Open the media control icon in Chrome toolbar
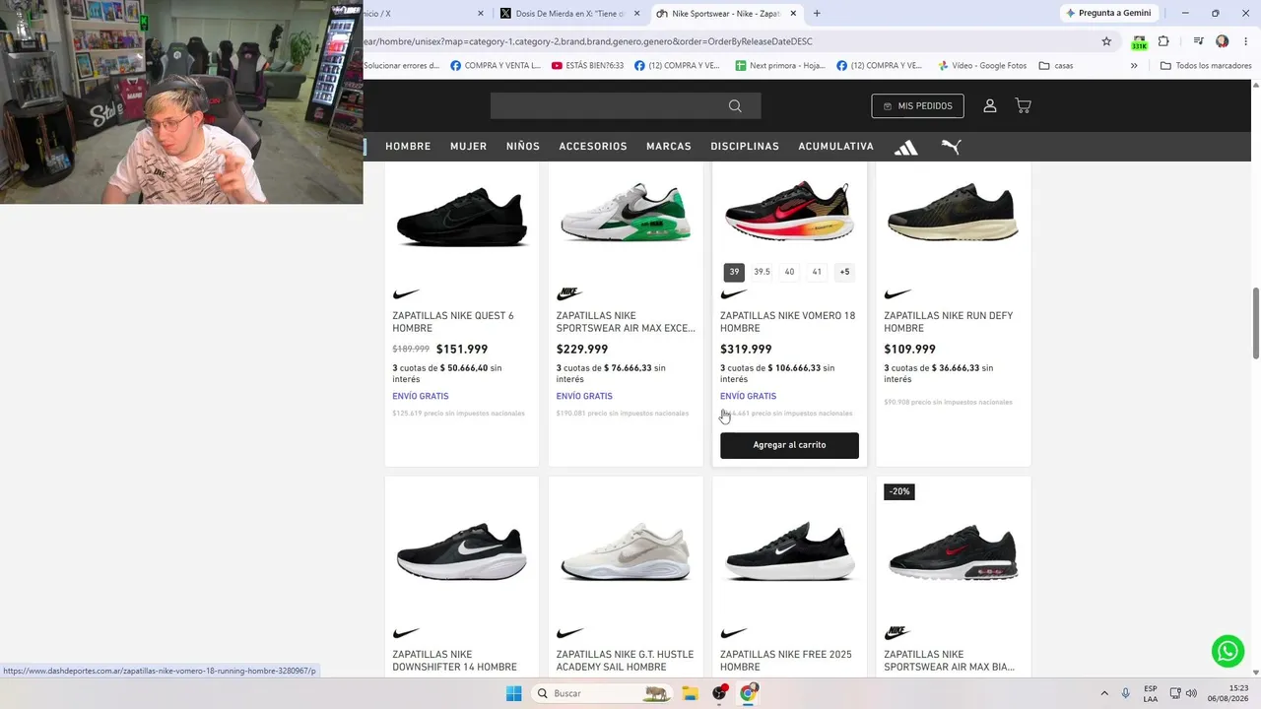This screenshot has width=1261, height=709. 1198,41
